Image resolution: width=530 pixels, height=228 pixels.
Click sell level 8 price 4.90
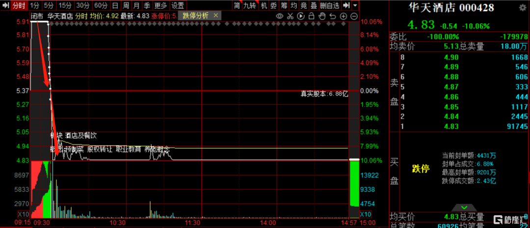[451, 57]
